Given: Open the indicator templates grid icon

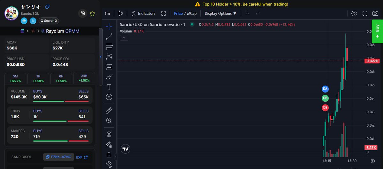Looking at the screenshot, I should (163, 13).
